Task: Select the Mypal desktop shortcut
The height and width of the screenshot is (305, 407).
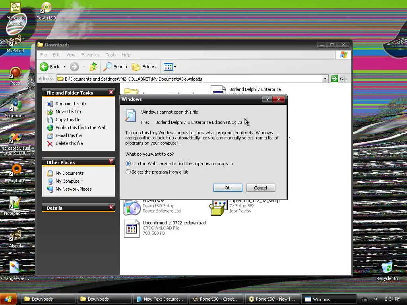Action: [x=15, y=239]
